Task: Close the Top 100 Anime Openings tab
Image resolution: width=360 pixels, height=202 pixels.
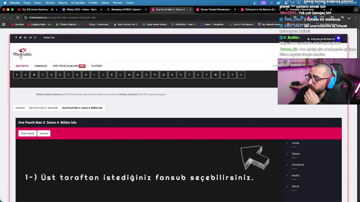Action: click(57, 10)
